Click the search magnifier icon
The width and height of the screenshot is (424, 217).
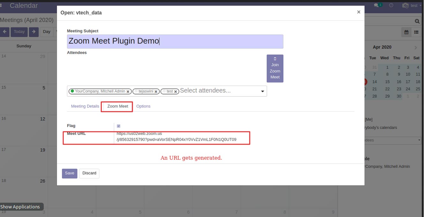pyautogui.click(x=417, y=21)
